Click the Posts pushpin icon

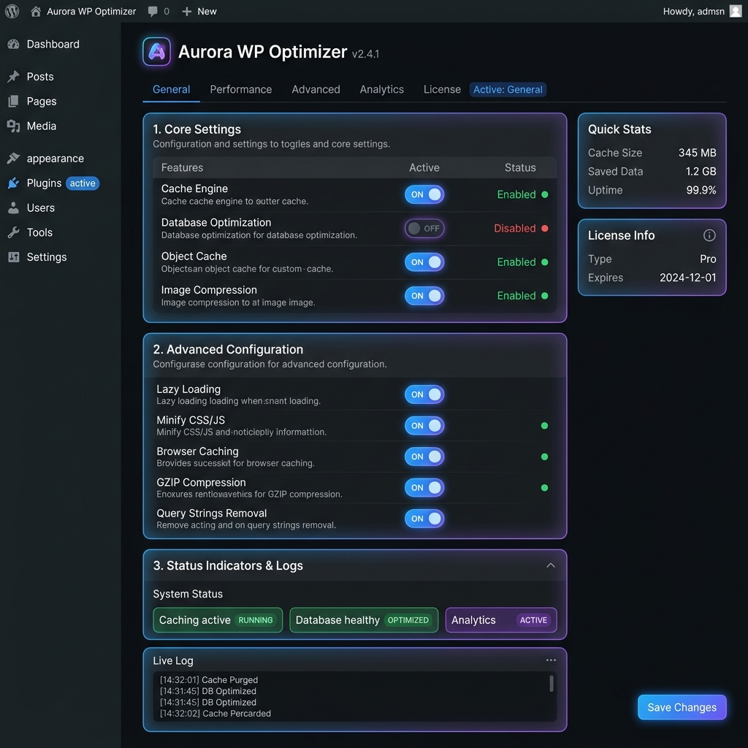click(13, 76)
